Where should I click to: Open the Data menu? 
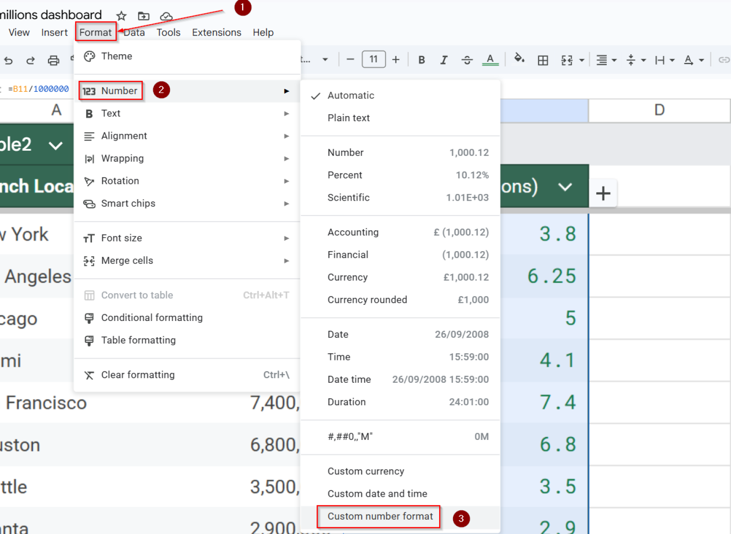(x=134, y=32)
